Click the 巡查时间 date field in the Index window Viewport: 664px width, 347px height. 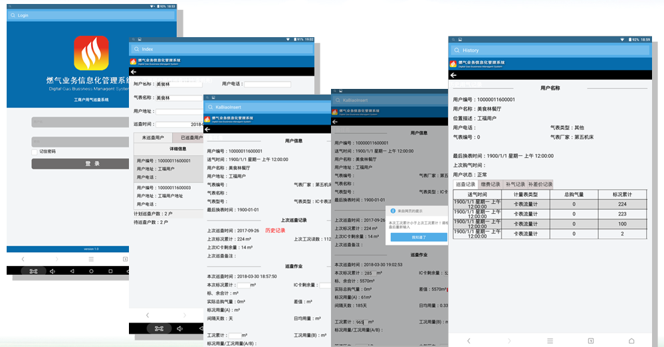179,124
